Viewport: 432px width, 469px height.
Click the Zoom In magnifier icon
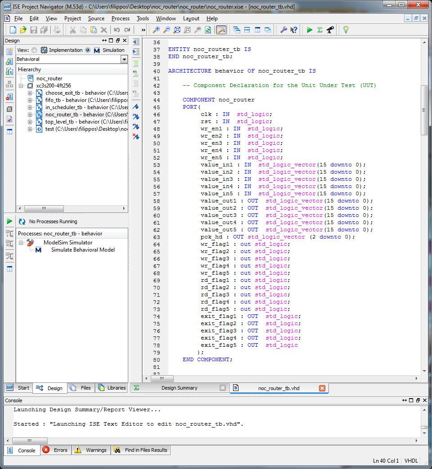point(156,30)
